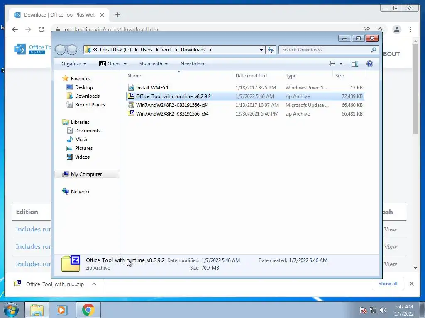The image size is (425, 318).
Task: Close Chrome downloads bar
Action: [411, 284]
